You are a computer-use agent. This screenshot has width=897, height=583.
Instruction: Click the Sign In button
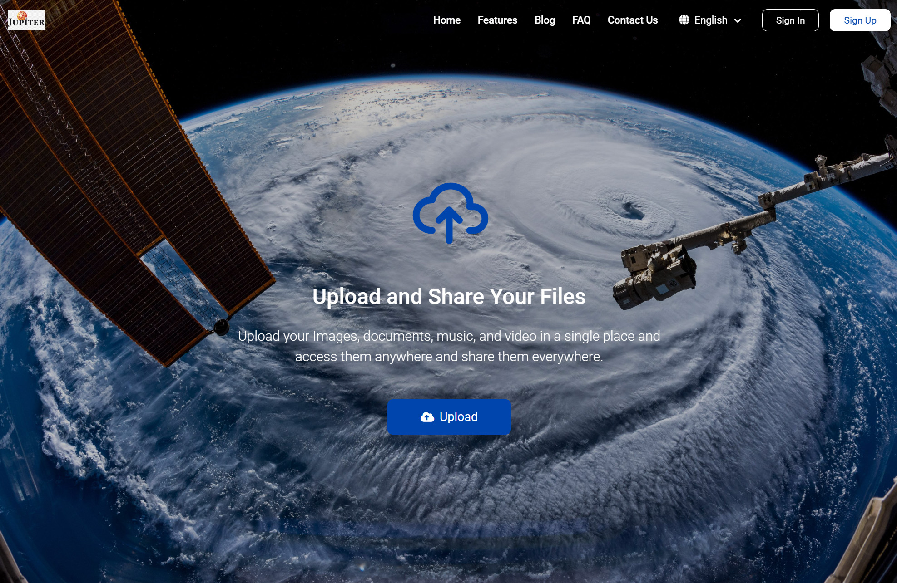coord(790,20)
